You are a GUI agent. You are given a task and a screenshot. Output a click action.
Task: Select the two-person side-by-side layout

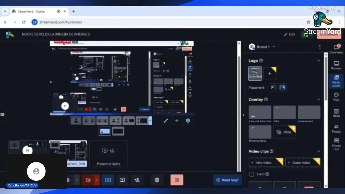(89, 121)
